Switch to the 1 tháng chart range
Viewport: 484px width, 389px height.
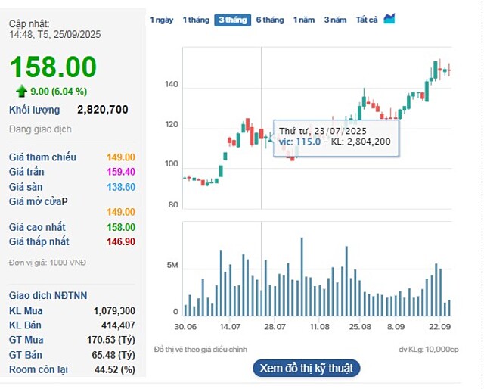click(196, 20)
